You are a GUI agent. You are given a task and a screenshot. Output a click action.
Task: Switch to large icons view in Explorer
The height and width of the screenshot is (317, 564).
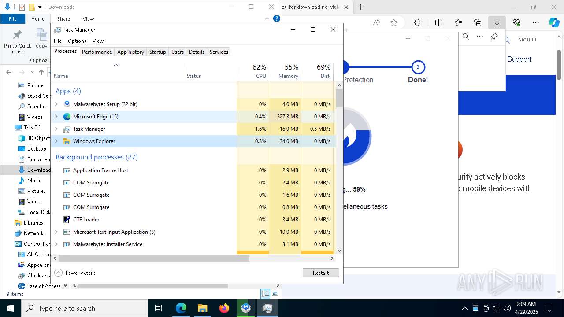point(275,294)
